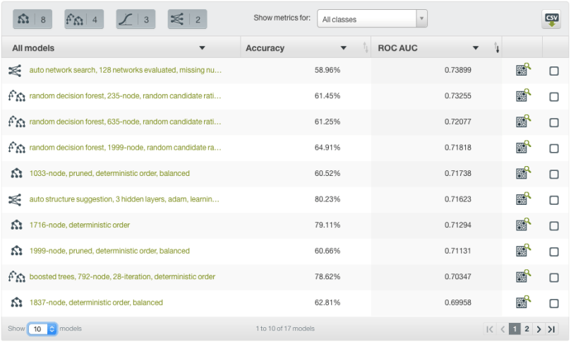Viewport: 571px width, 342px height.
Task: Open 1033-node pruned balanced model link
Action: point(109,173)
